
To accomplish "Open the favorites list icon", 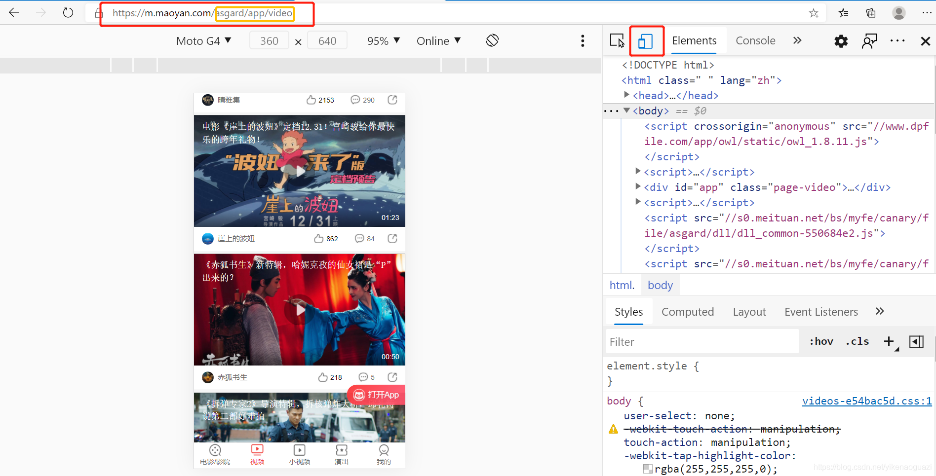I will pyautogui.click(x=843, y=13).
